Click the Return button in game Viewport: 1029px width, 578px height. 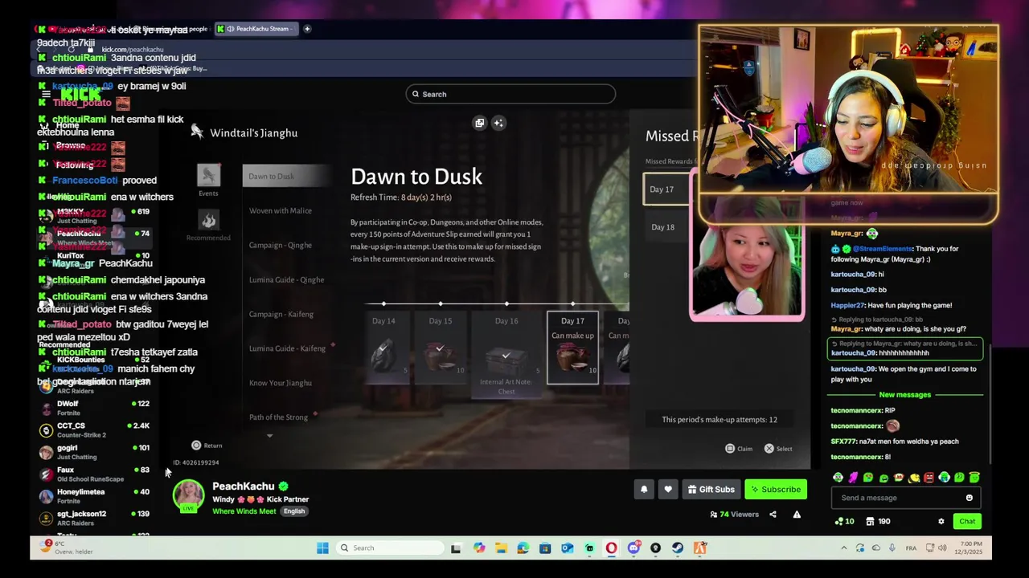(x=207, y=446)
